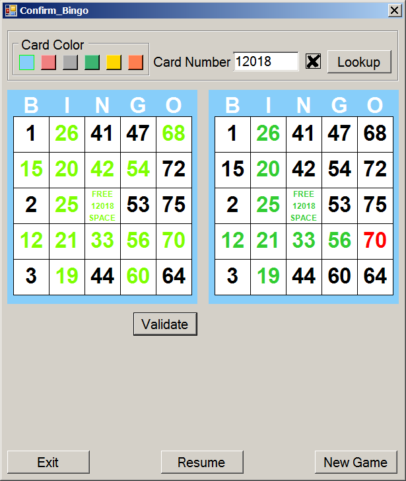Click black 60 on the right card

[339, 277]
